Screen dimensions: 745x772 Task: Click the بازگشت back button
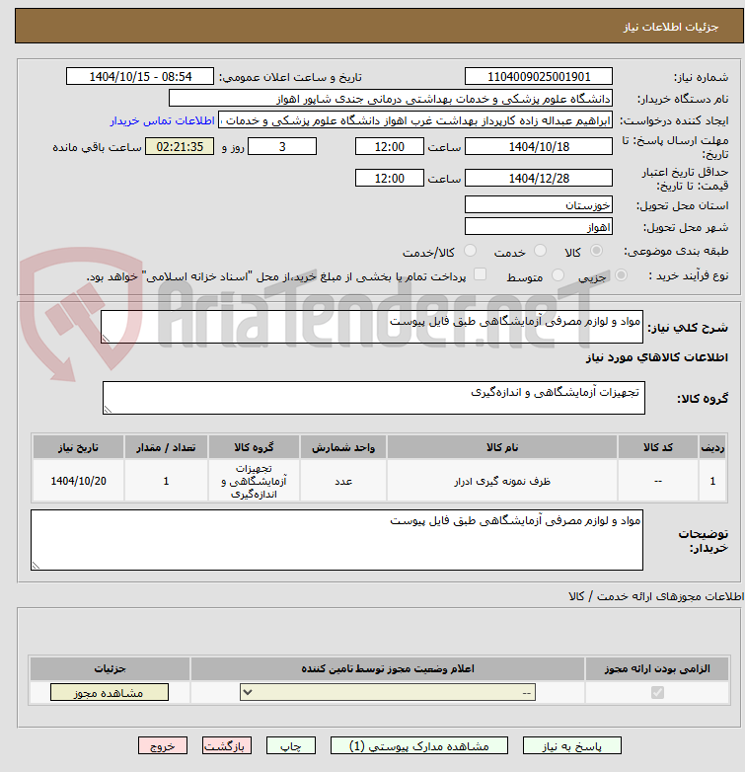pos(227,746)
